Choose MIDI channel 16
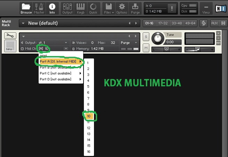Image resolution: width=228 pixels, height=157 pixels. coord(89,152)
